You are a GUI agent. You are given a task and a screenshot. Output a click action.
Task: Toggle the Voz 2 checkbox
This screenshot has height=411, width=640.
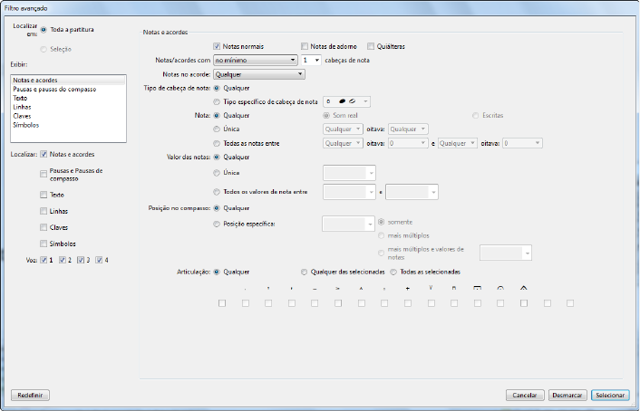point(63,260)
